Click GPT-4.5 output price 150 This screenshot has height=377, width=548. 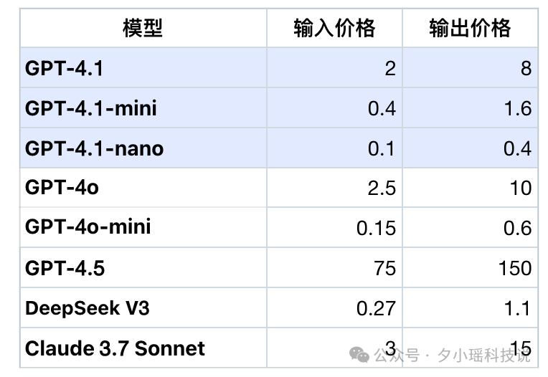coord(514,269)
